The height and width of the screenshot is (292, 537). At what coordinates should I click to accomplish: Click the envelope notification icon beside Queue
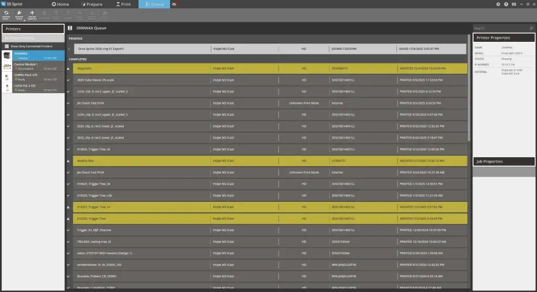pyautogui.click(x=174, y=4)
